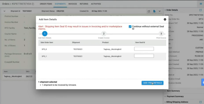The width and height of the screenshot is (204, 104).
Task: Open the hamburger menu icon
Action: point(201,4)
